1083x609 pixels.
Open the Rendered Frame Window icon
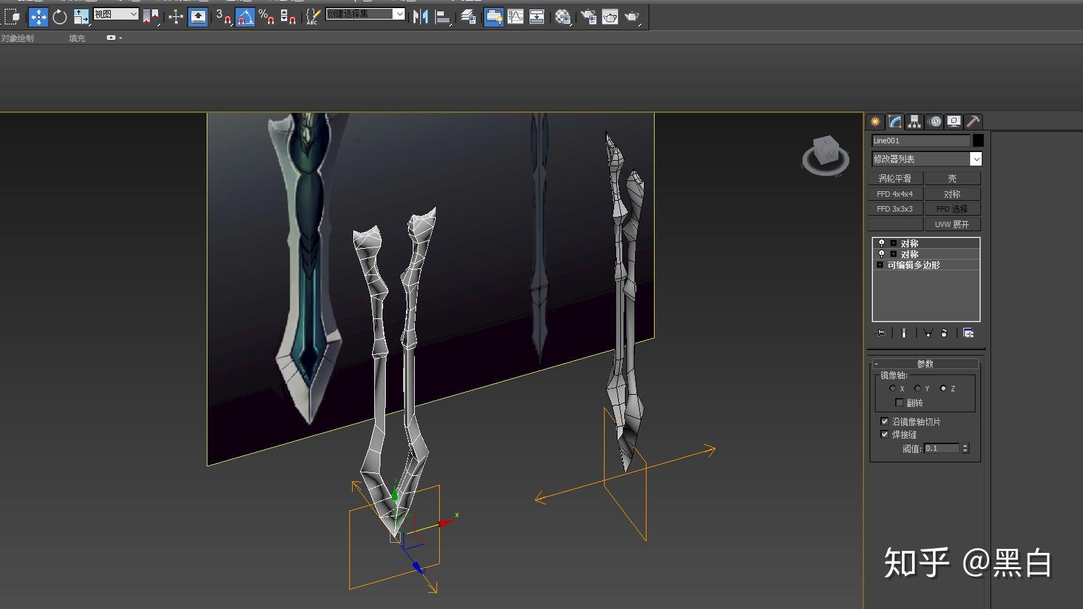610,16
